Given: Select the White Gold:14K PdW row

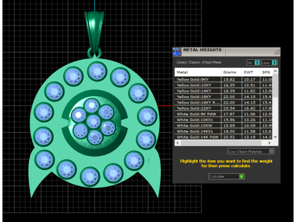Looking at the screenshot, I should (224, 137).
